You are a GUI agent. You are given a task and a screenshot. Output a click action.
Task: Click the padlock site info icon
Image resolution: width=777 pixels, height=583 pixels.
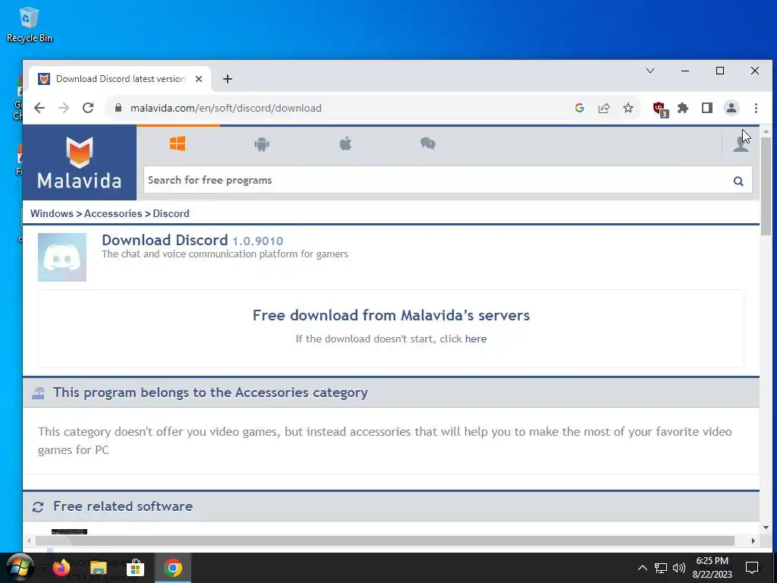[118, 108]
